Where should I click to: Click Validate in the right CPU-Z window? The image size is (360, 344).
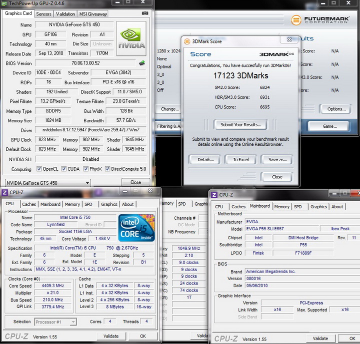(x=320, y=339)
